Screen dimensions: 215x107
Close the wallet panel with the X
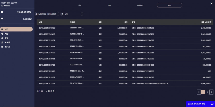211,4
